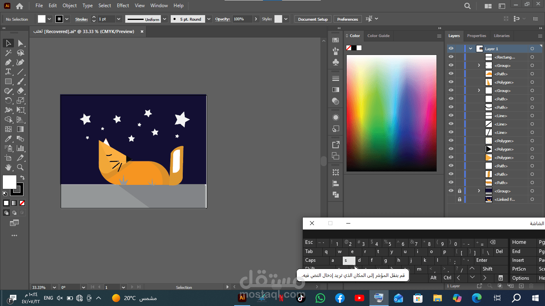Hide the Layer 1 visibility eye
Viewport: 545px width, 306px height.
[451, 49]
